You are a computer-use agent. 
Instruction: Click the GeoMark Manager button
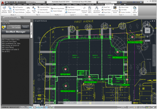[16, 32]
